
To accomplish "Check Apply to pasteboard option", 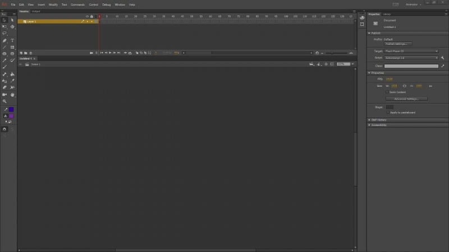I will tap(388, 113).
